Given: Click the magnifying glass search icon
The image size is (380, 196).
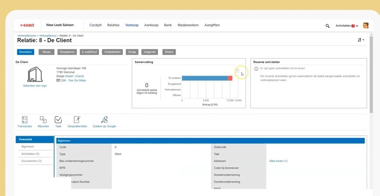Looking at the screenshot, I should (x=328, y=26).
